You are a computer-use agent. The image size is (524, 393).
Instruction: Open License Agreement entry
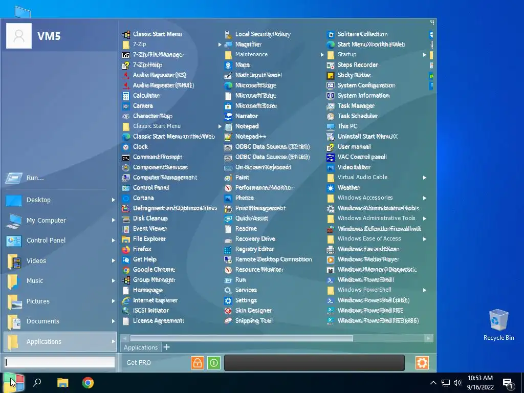[153, 321]
